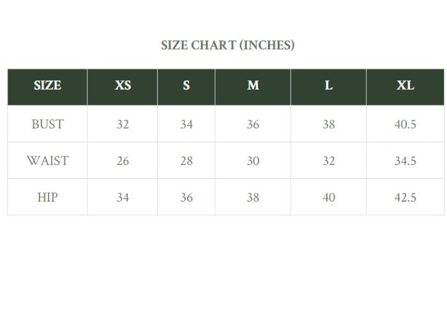This screenshot has width=447, height=319.
Task: Click the S hip value 36
Action: 186,197
